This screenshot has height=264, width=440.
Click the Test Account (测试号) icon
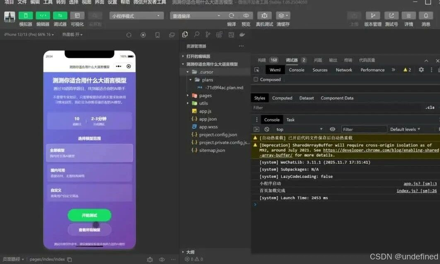pos(391,16)
